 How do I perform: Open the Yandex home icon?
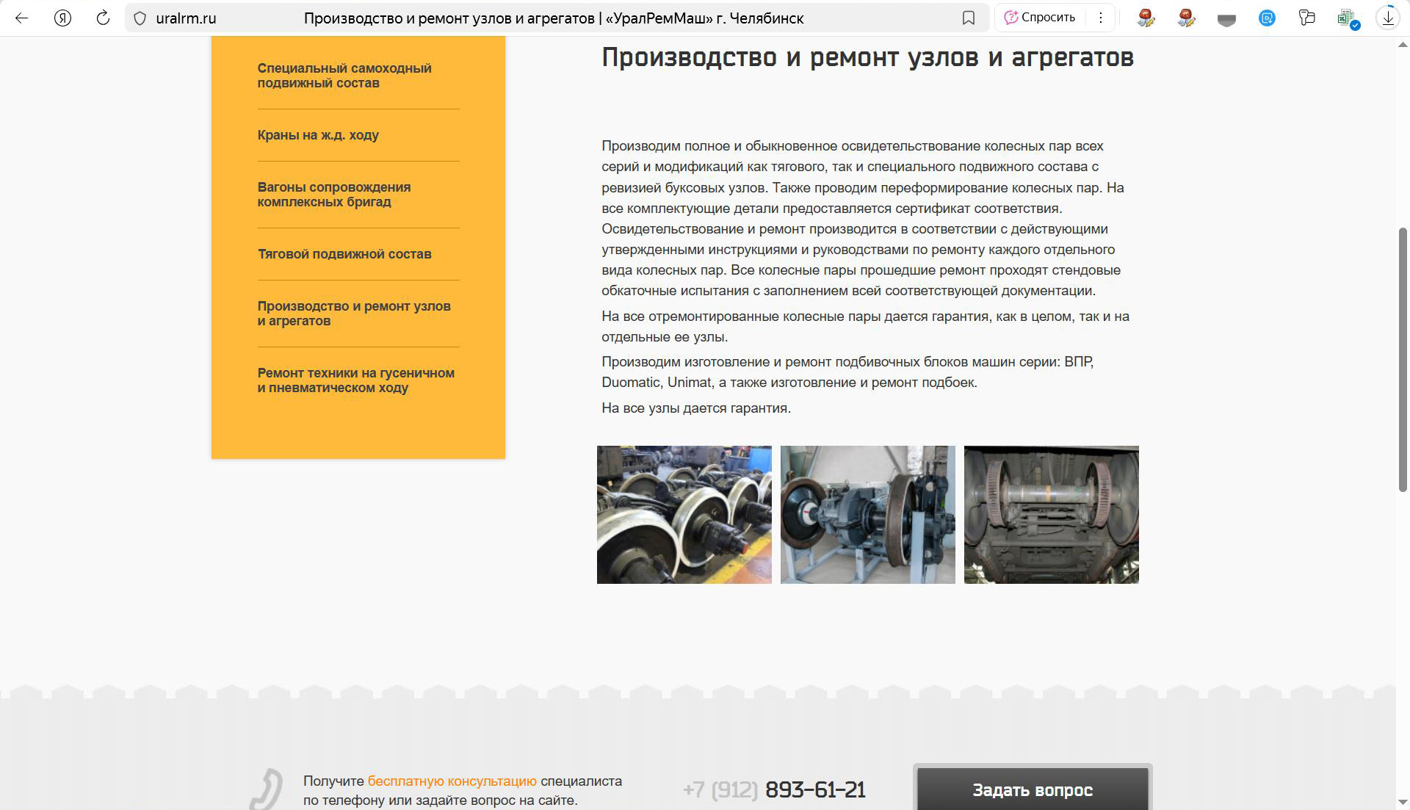click(63, 18)
